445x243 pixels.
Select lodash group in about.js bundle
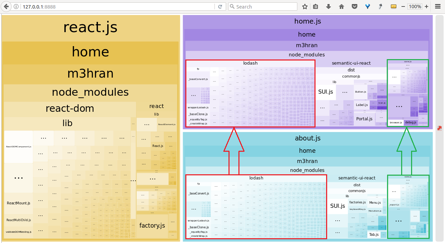click(256, 178)
